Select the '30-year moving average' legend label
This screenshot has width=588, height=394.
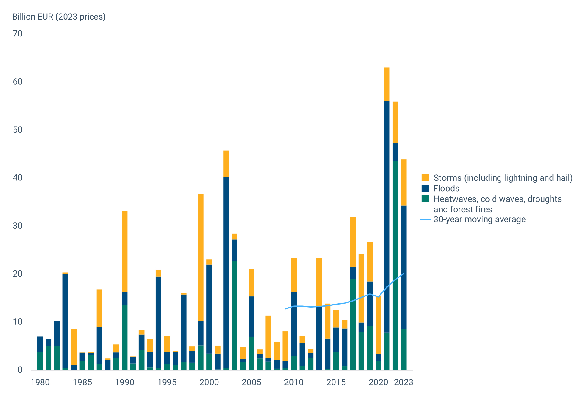(x=479, y=219)
